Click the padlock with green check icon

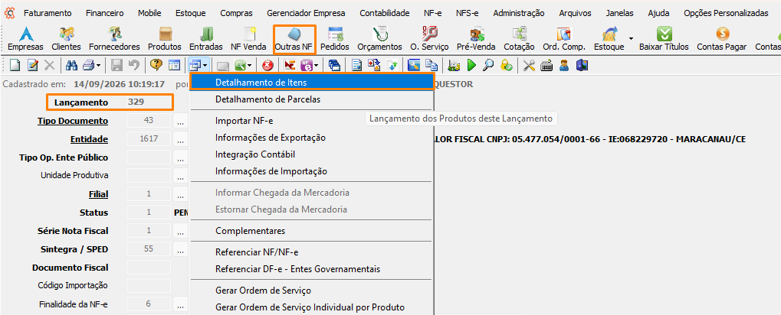coord(507,64)
